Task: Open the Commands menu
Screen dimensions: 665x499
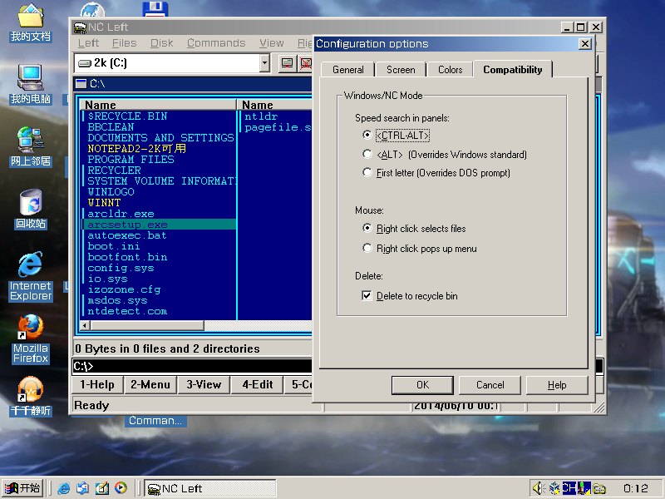Action: tap(215, 43)
